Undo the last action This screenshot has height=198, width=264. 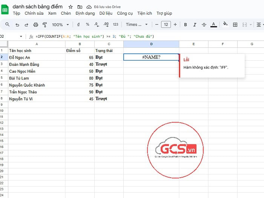[x=17, y=25]
